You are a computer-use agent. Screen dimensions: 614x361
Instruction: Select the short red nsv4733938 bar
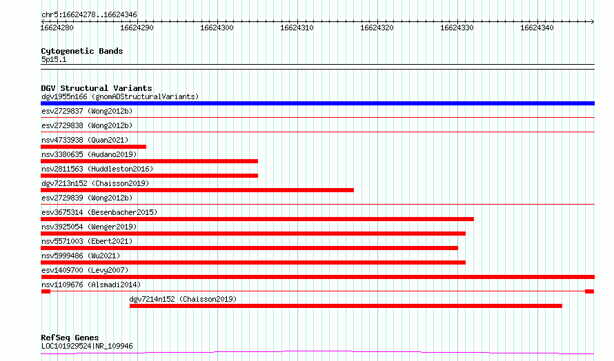coord(94,147)
